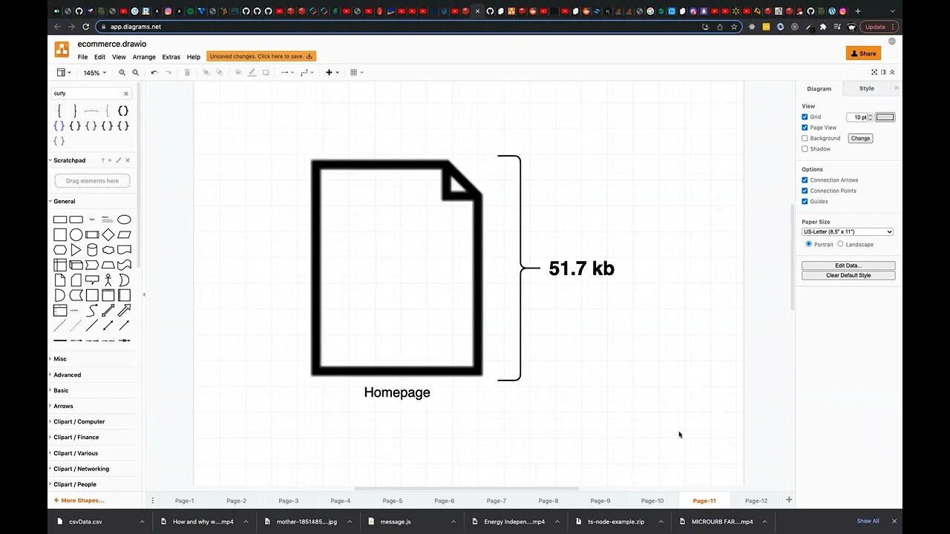950x534 pixels.
Task: Open the Extras menu
Action: [171, 57]
